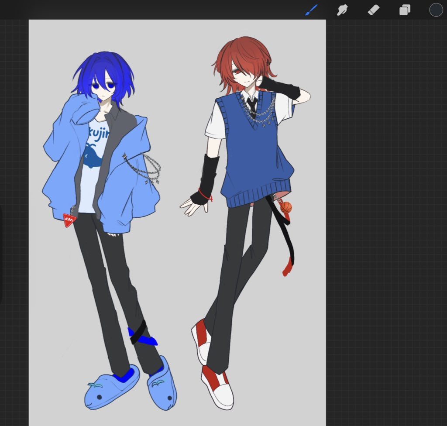Screen dimensions: 447x426
Task: Select the Brush tool
Action: tap(311, 10)
